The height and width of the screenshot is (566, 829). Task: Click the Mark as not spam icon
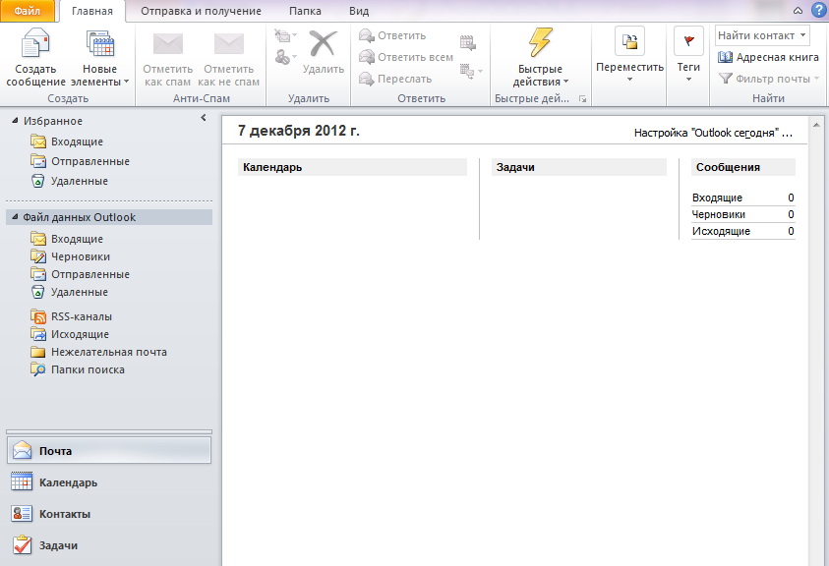pyautogui.click(x=228, y=44)
